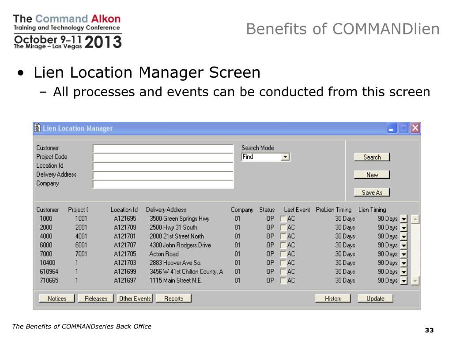Viewport: 452px width, 339px height.
Task: Select the Delivery Address column header in results
Action: pos(166,210)
